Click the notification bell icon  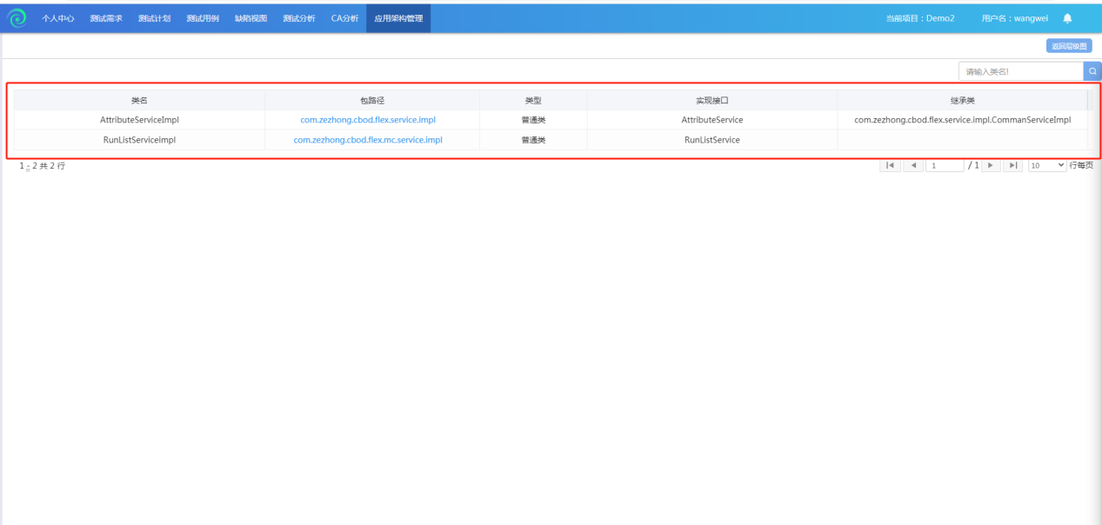point(1067,19)
